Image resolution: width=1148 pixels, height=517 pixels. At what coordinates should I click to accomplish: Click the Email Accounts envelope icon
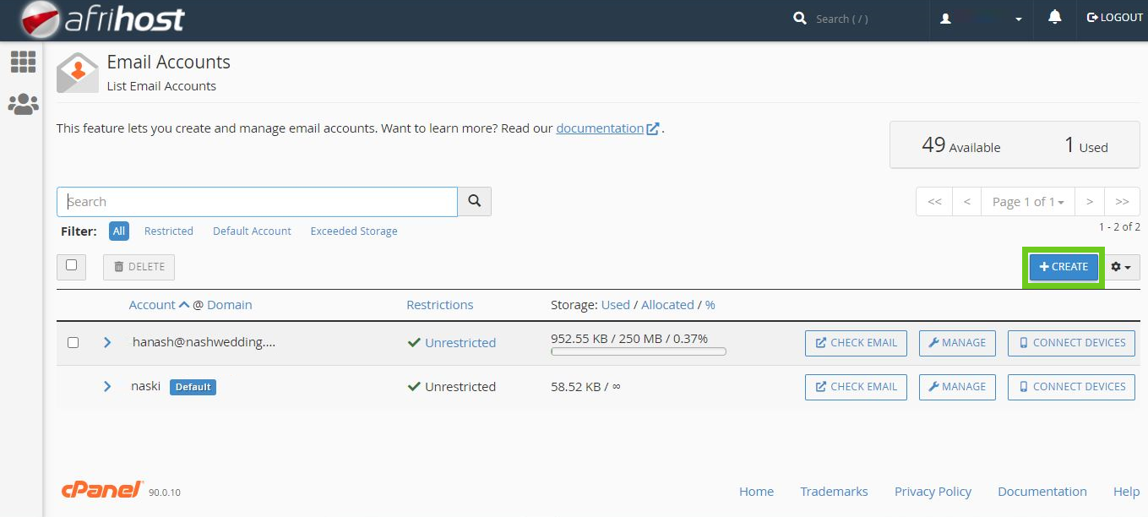[77, 73]
